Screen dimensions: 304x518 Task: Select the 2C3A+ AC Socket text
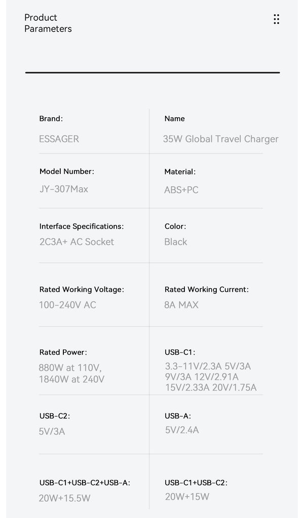click(x=77, y=242)
